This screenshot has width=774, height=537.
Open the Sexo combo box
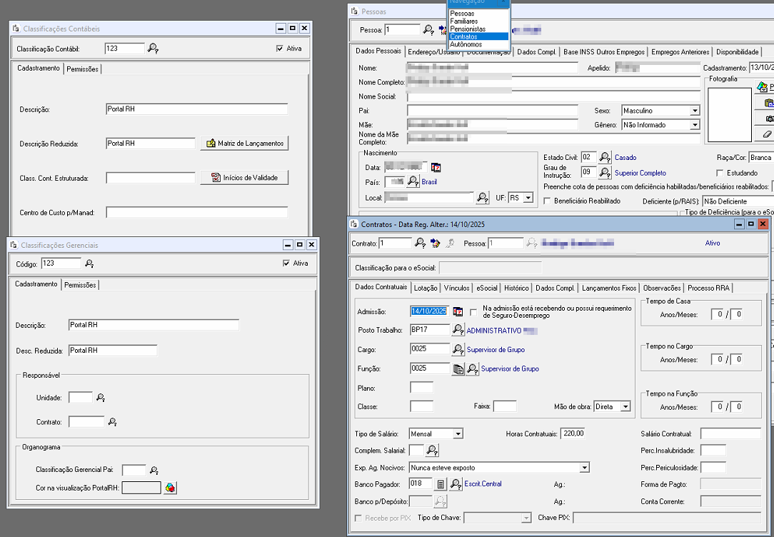694,111
